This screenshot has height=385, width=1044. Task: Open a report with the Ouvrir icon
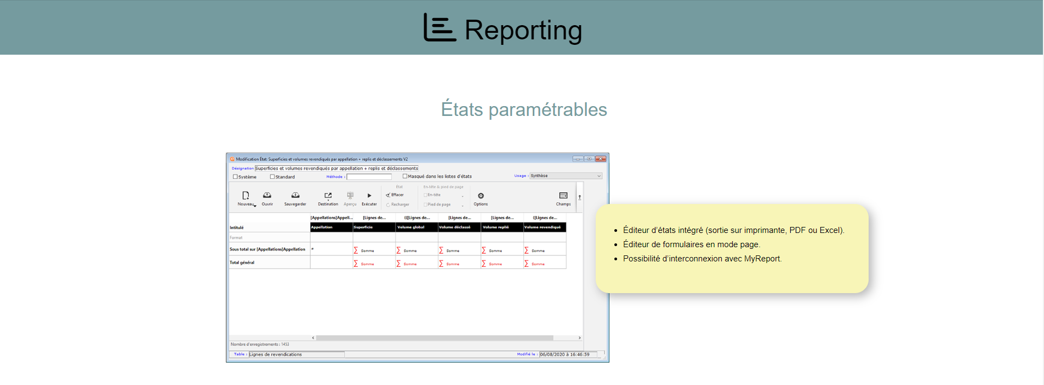pyautogui.click(x=267, y=195)
